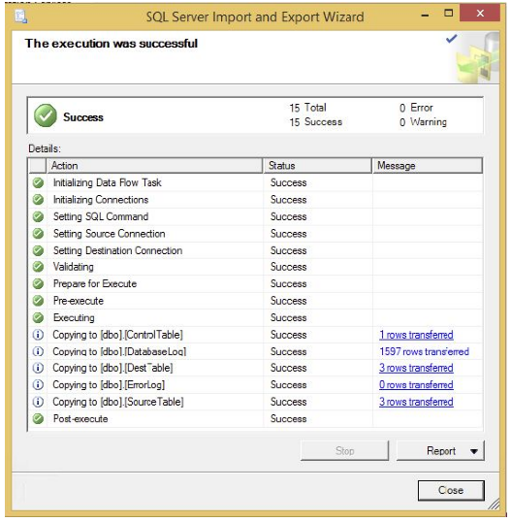Click the blue checkmark in the header

[x=452, y=39]
